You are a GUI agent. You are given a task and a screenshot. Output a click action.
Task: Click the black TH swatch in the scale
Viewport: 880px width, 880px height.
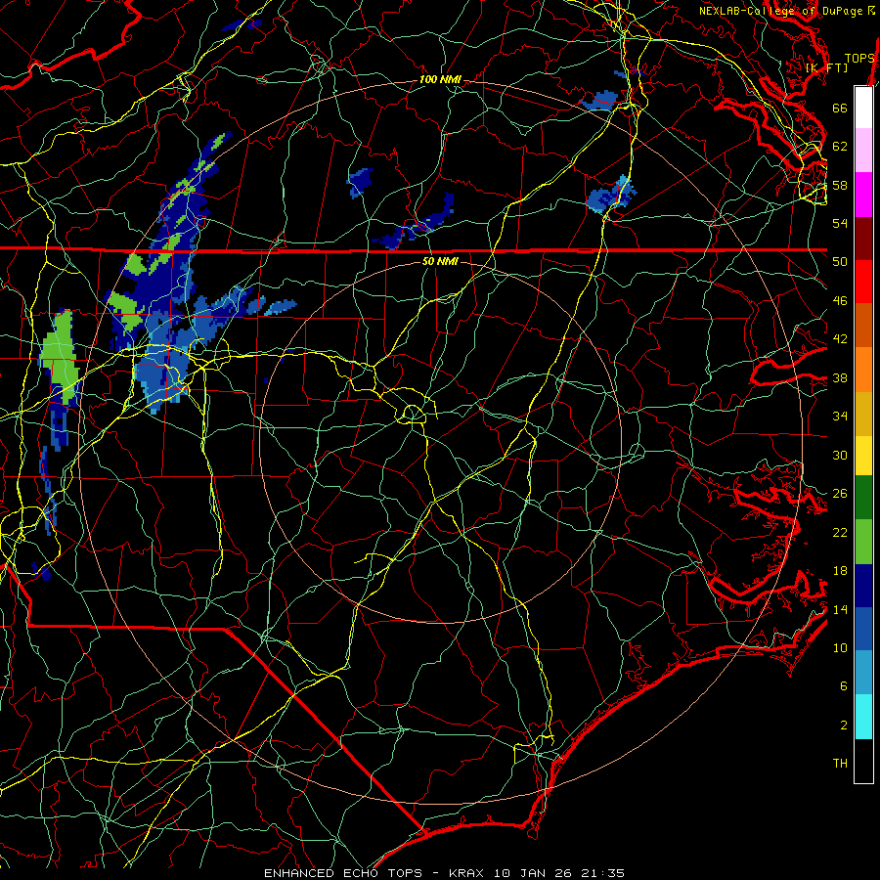(863, 761)
